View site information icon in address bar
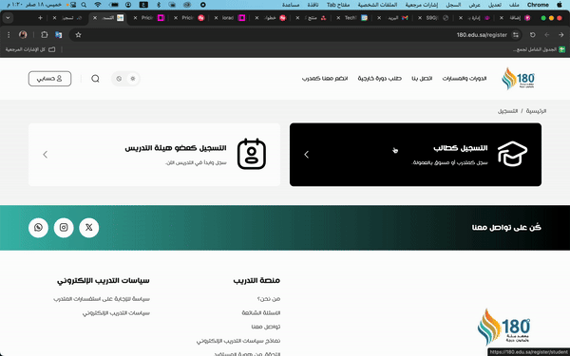 click(516, 35)
